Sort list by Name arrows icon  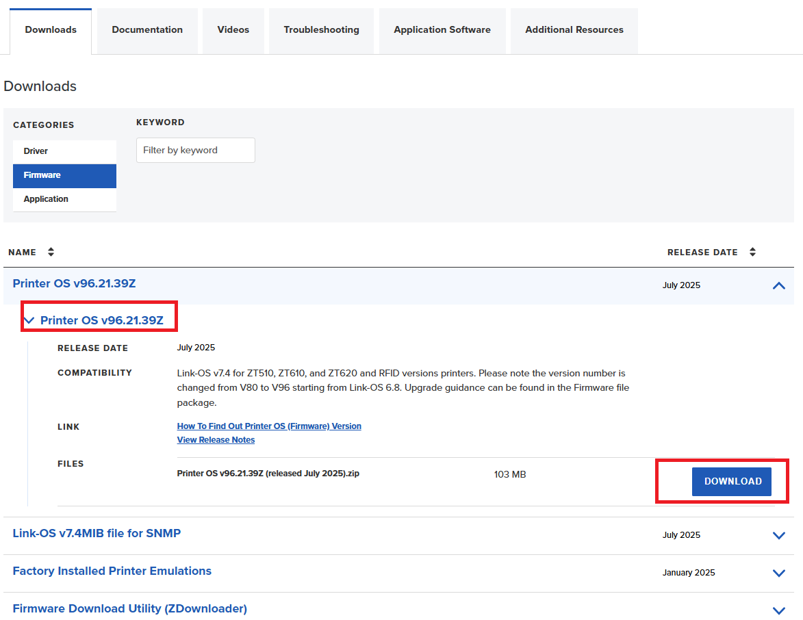click(51, 252)
